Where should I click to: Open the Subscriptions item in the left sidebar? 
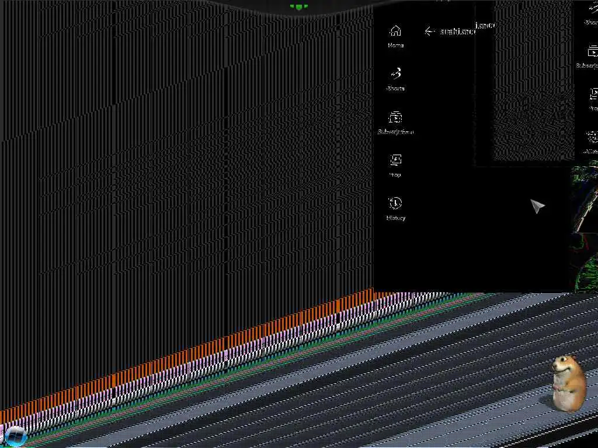coord(395,123)
